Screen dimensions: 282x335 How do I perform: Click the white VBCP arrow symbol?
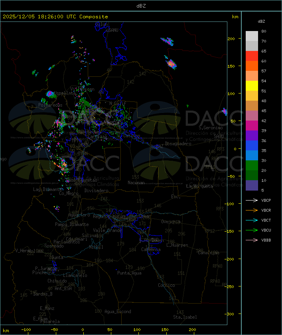point(252,200)
